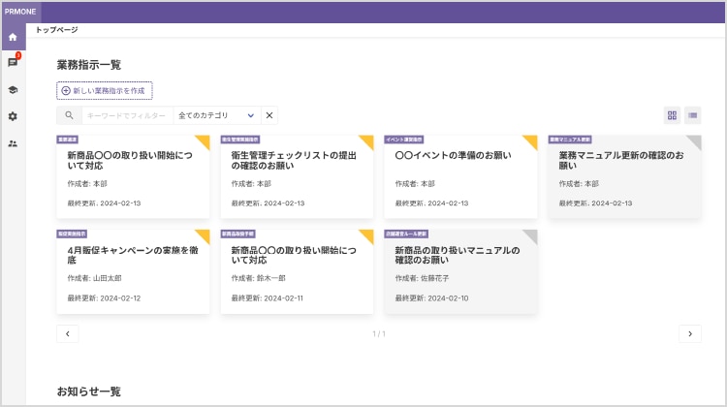Image resolution: width=727 pixels, height=407 pixels.
Task: Go to the next page of instructions
Action: click(689, 333)
